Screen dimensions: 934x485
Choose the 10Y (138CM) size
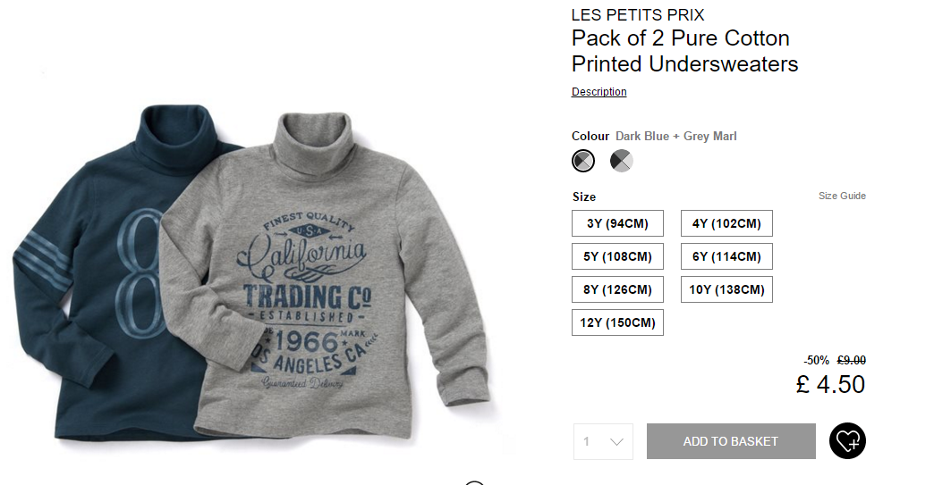coord(726,289)
